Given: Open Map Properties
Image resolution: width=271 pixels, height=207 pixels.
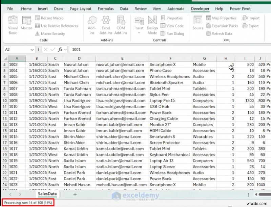Looking at the screenshot, I should pyautogui.click(x=221, y=18).
